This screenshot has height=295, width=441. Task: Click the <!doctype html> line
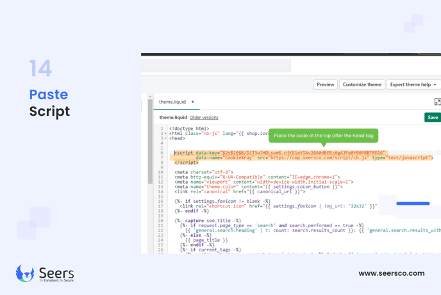point(189,129)
